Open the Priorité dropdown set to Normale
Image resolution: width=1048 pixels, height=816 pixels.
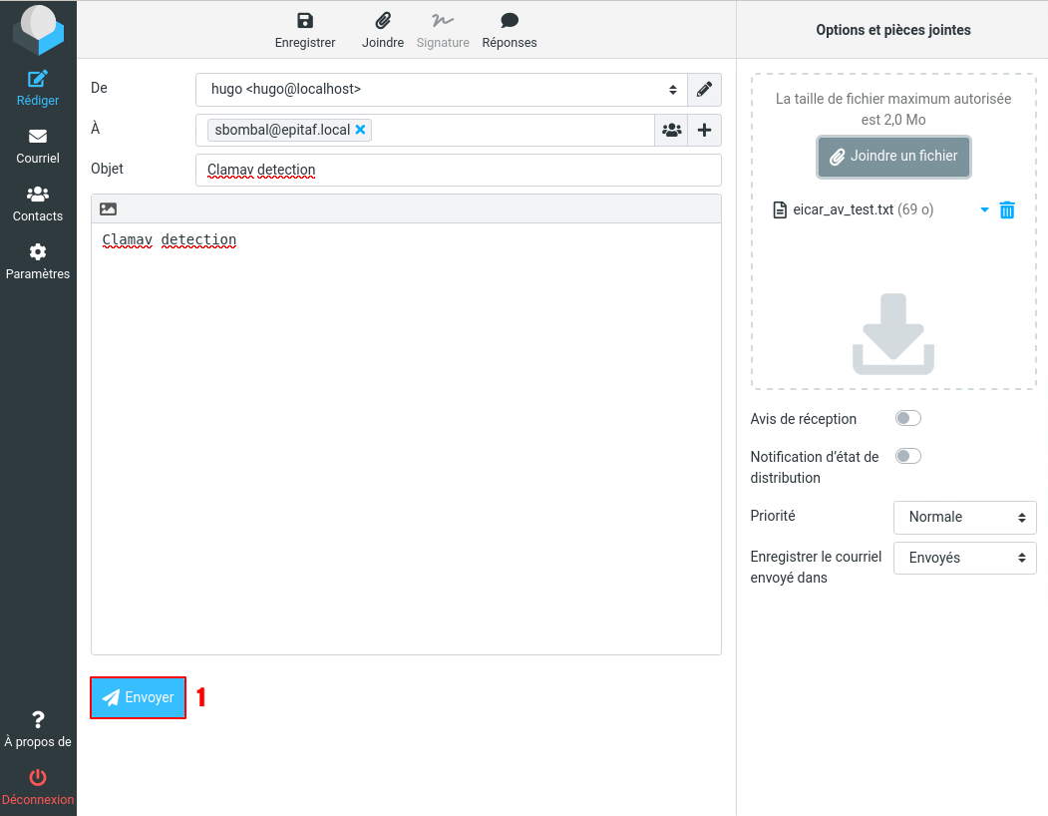point(964,518)
